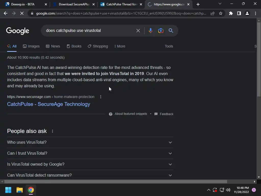Click Chrome icon in taskbar
This screenshot has width=261, height=196.
pos(31,190)
